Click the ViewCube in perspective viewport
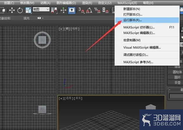183x130 pixels. [151, 107]
